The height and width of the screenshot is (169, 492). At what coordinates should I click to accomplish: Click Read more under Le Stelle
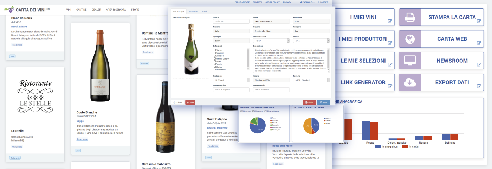point(17,146)
